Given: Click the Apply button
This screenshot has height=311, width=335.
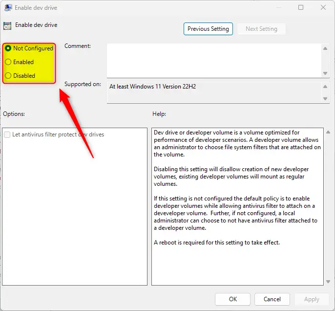Looking at the screenshot, I should [312, 299].
